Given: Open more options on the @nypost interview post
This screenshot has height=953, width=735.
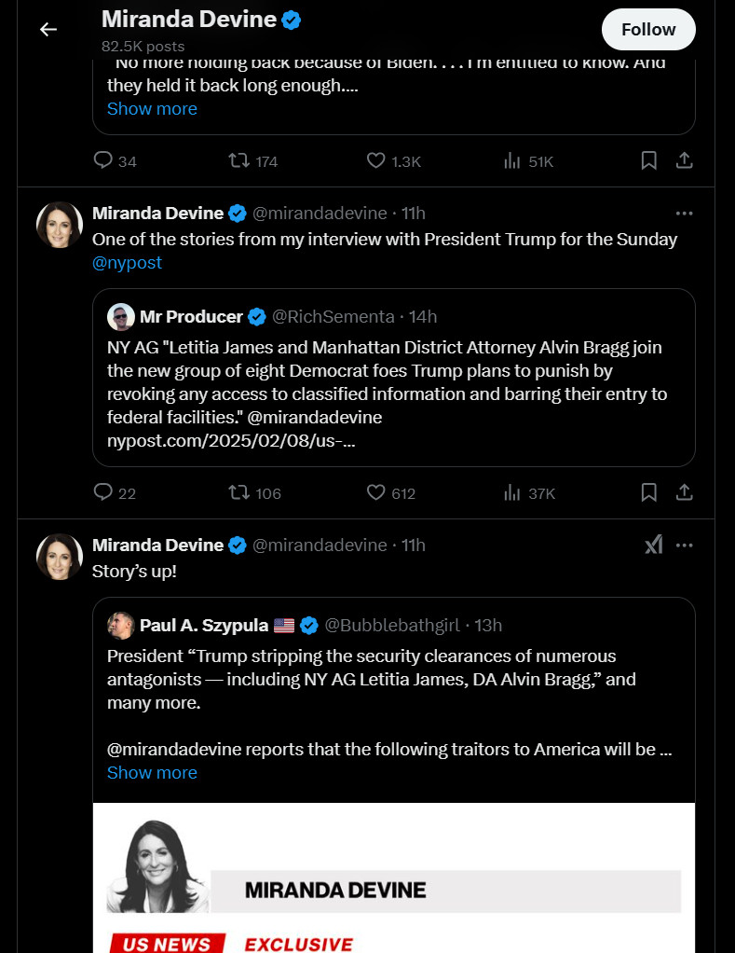Looking at the screenshot, I should [x=685, y=213].
